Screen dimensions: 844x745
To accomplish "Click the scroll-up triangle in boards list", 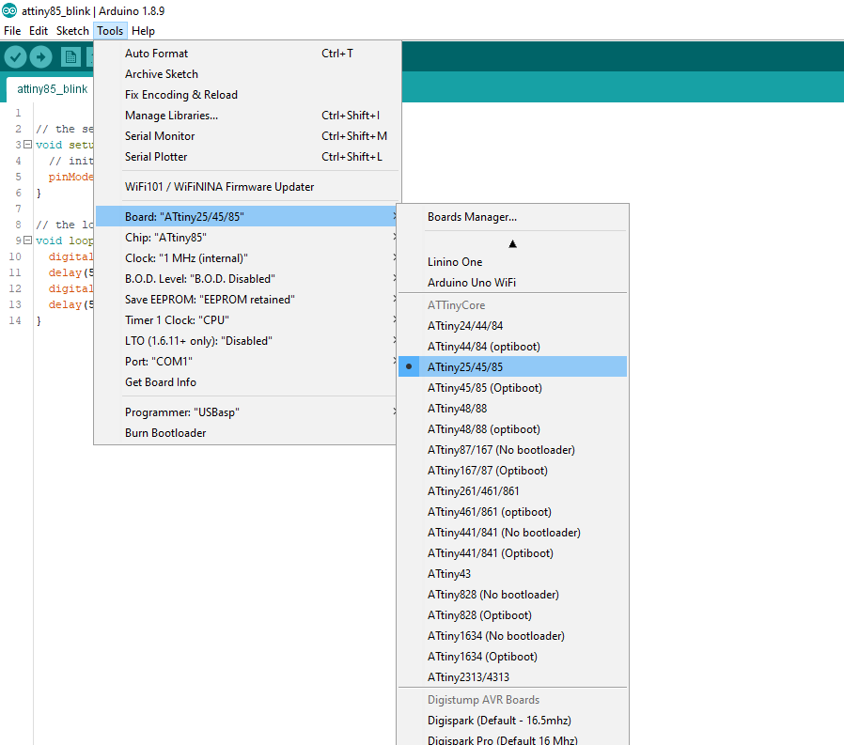I will pos(512,244).
